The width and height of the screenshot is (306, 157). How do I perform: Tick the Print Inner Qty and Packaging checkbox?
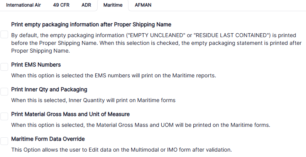click(x=4, y=92)
